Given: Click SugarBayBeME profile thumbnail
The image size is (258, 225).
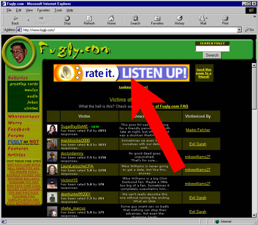Looking at the screenshot, I should click(x=52, y=130).
